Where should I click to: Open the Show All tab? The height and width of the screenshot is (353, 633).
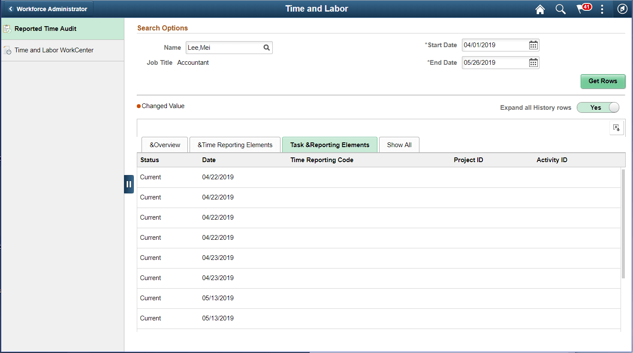click(399, 145)
